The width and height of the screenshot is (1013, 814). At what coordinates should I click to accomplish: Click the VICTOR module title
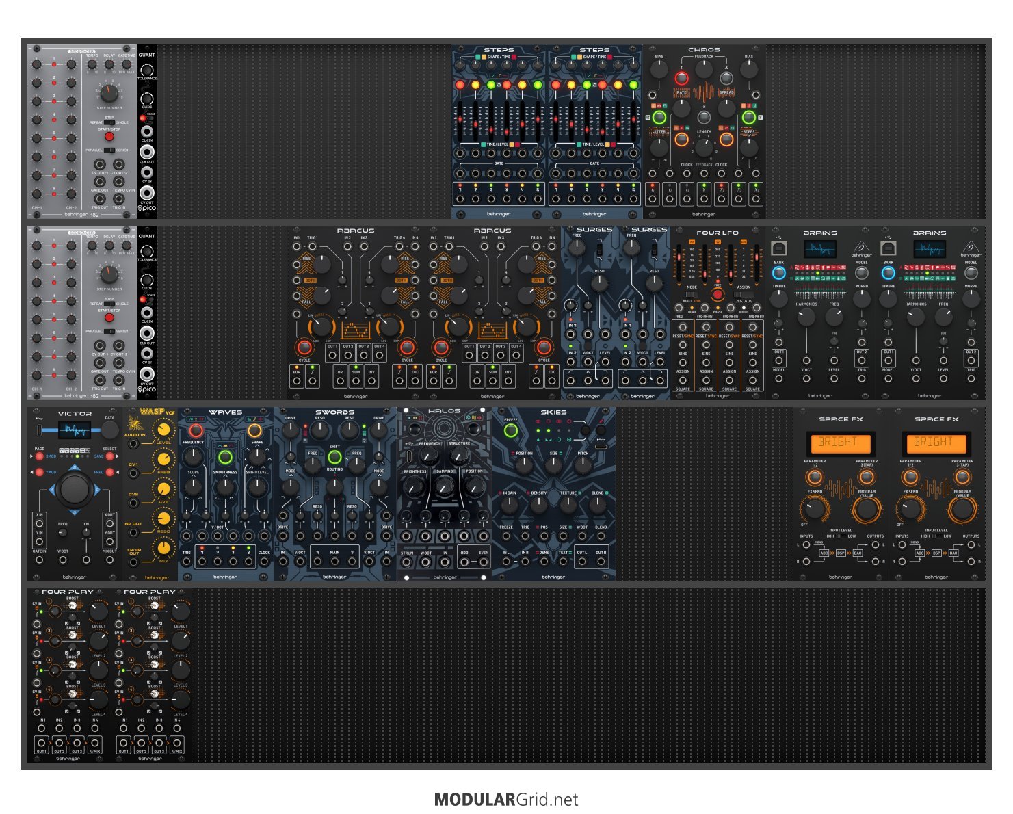pyautogui.click(x=75, y=414)
